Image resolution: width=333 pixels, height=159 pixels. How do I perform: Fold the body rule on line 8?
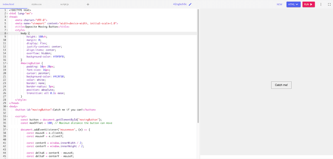coord(7,34)
